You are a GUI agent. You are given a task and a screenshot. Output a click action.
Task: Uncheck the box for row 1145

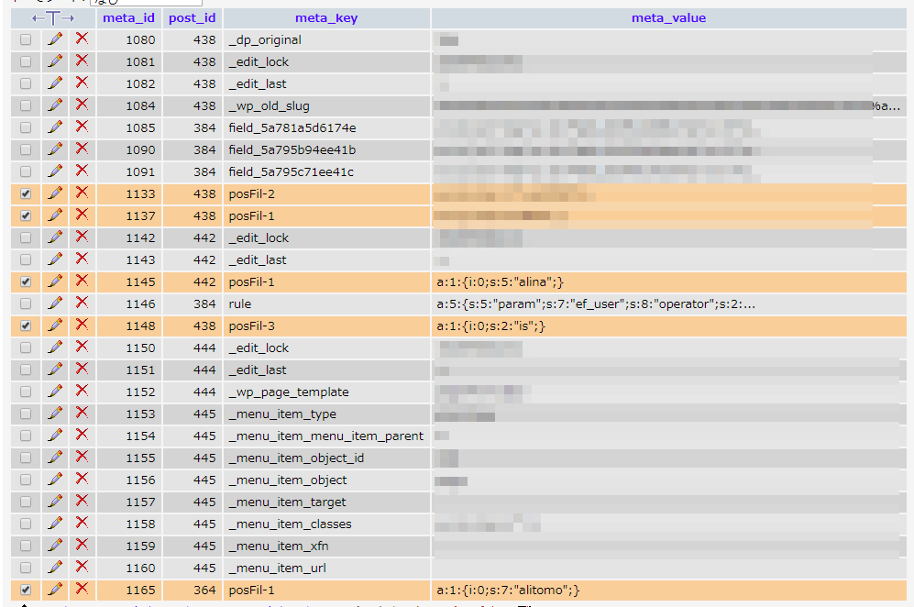(x=26, y=281)
